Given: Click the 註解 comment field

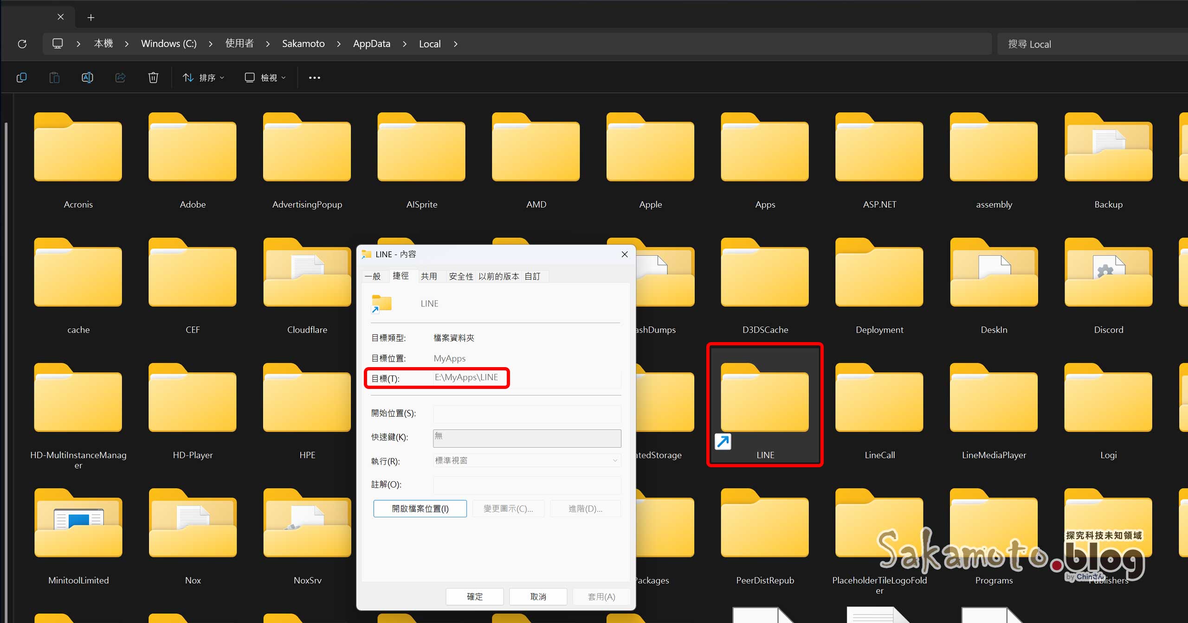Looking at the screenshot, I should point(527,485).
